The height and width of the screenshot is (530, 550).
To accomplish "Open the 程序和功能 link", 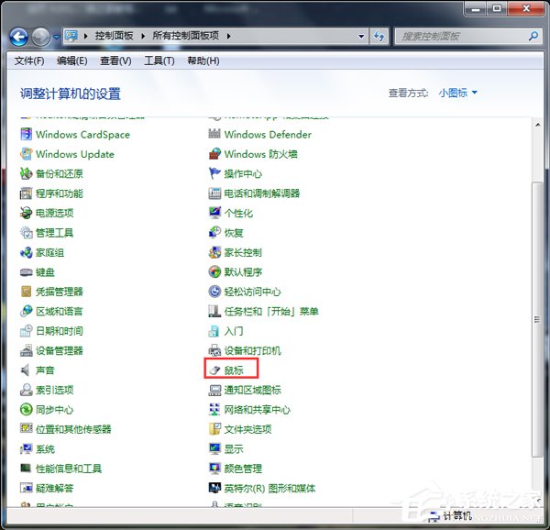I will click(x=59, y=193).
